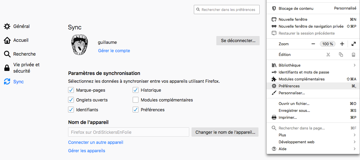Uncheck the Historique checkbox
This screenshot has height=160, width=360.
pyautogui.click(x=136, y=90)
